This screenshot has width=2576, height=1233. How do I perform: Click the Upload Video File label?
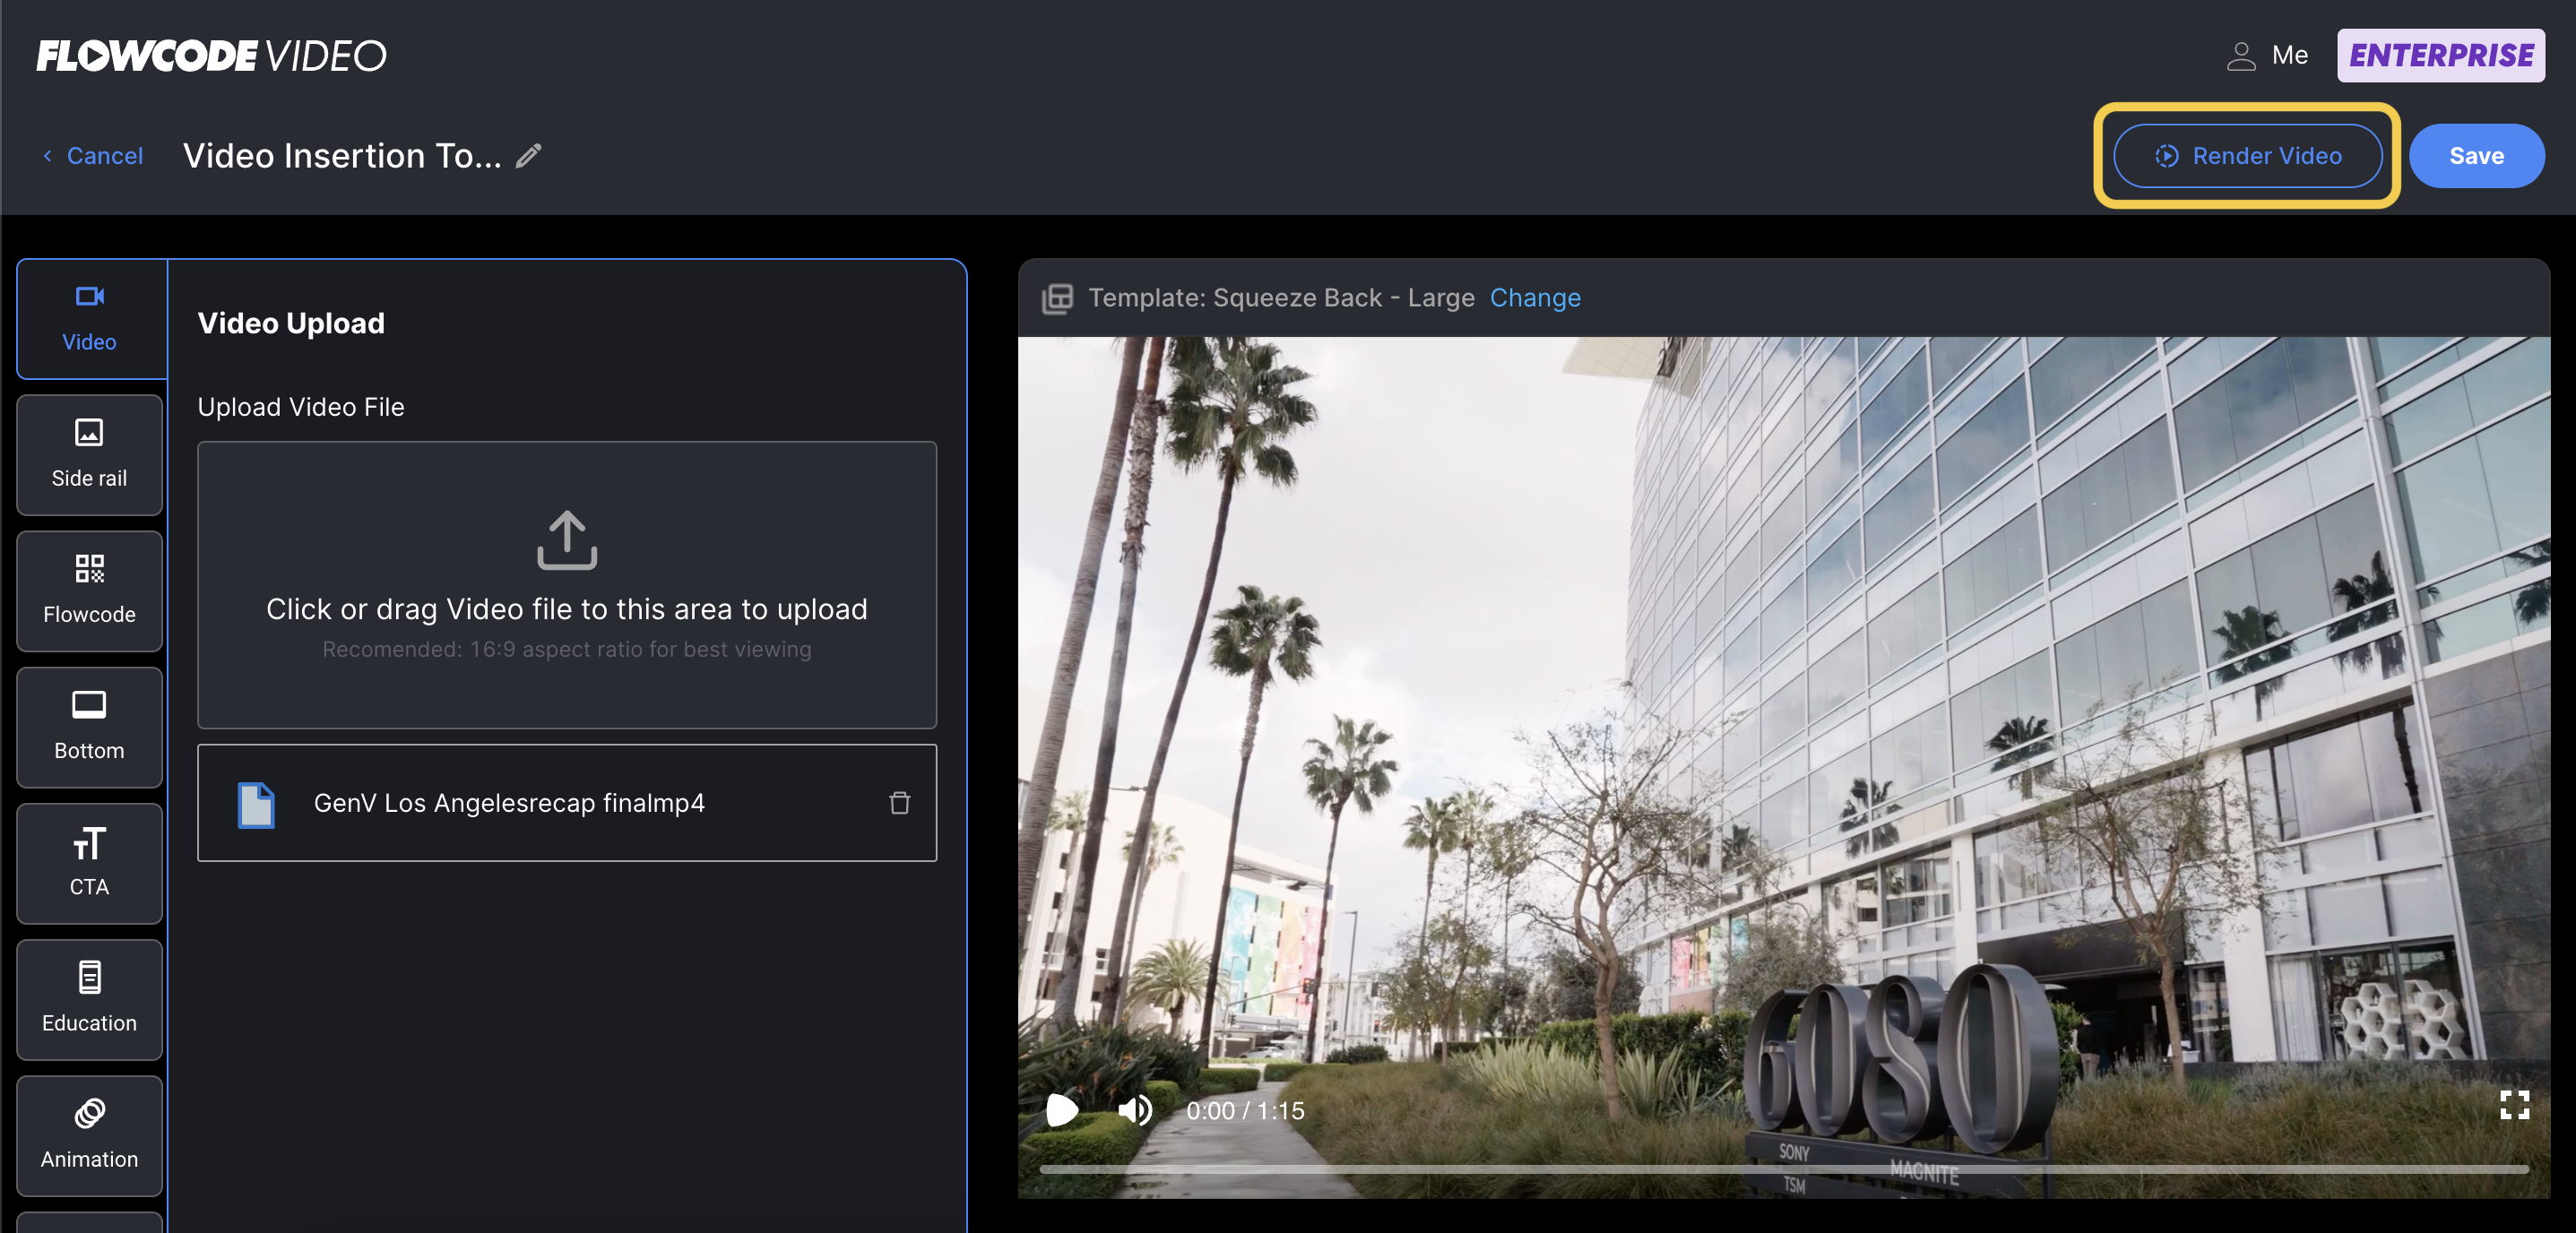click(301, 407)
